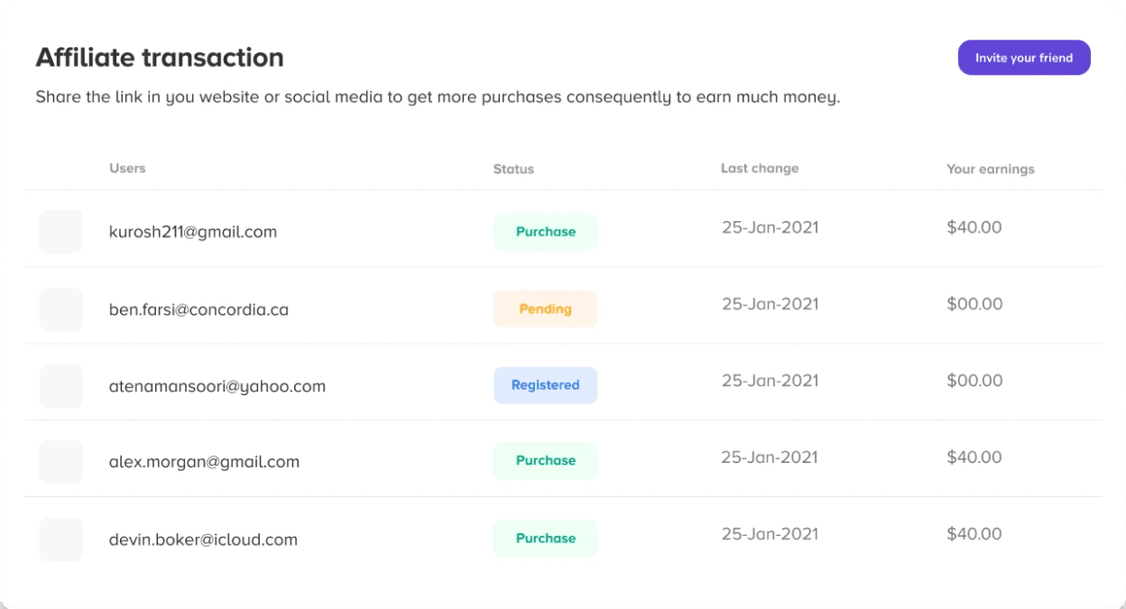The height and width of the screenshot is (609, 1126).
Task: Open user devin.boker@icloud.com
Action: (x=203, y=540)
